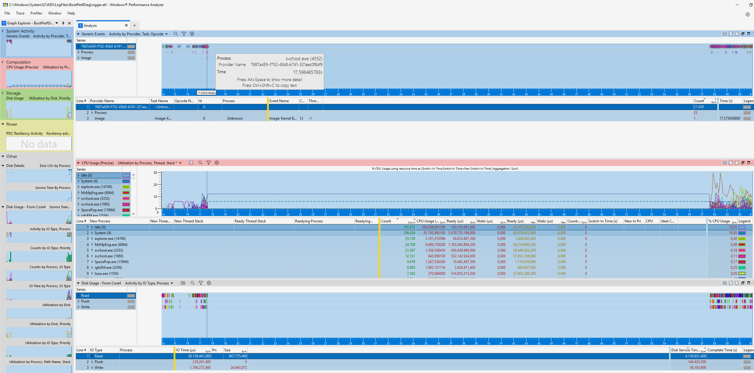Open Activity by IO Type, Process preset dropdown
Screen dimensions: 754x373
pos(172,283)
